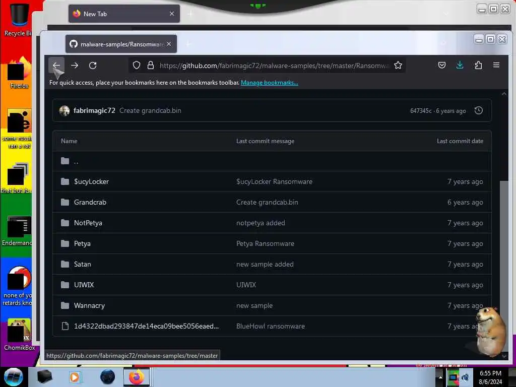Image resolution: width=516 pixels, height=387 pixels.
Task: Open the extensions puzzle icon
Action: (479, 65)
